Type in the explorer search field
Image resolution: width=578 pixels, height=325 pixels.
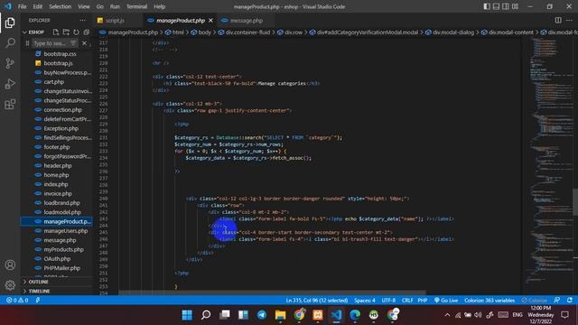pos(50,43)
